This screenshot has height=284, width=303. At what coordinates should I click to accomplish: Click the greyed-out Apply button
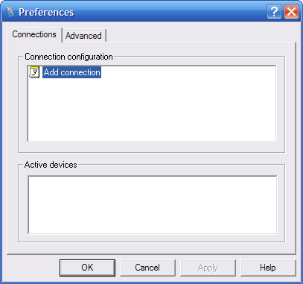coord(208,268)
